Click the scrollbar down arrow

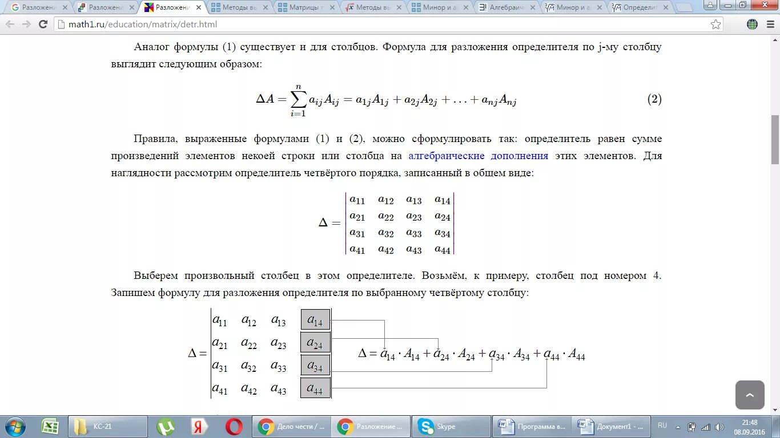pyautogui.click(x=775, y=409)
